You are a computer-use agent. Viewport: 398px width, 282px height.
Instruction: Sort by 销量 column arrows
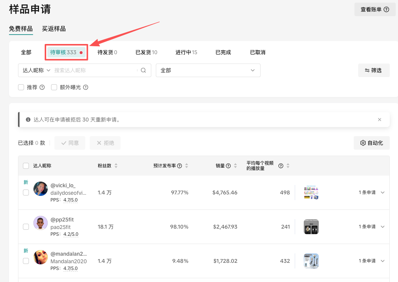(x=235, y=166)
